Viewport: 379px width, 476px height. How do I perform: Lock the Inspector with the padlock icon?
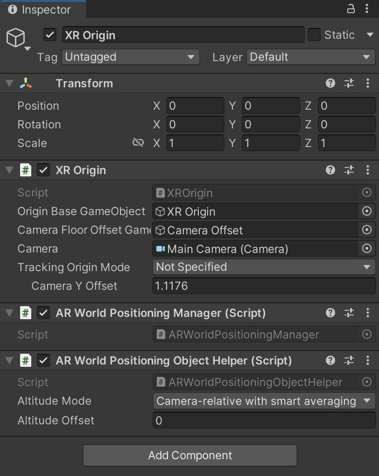pos(351,8)
